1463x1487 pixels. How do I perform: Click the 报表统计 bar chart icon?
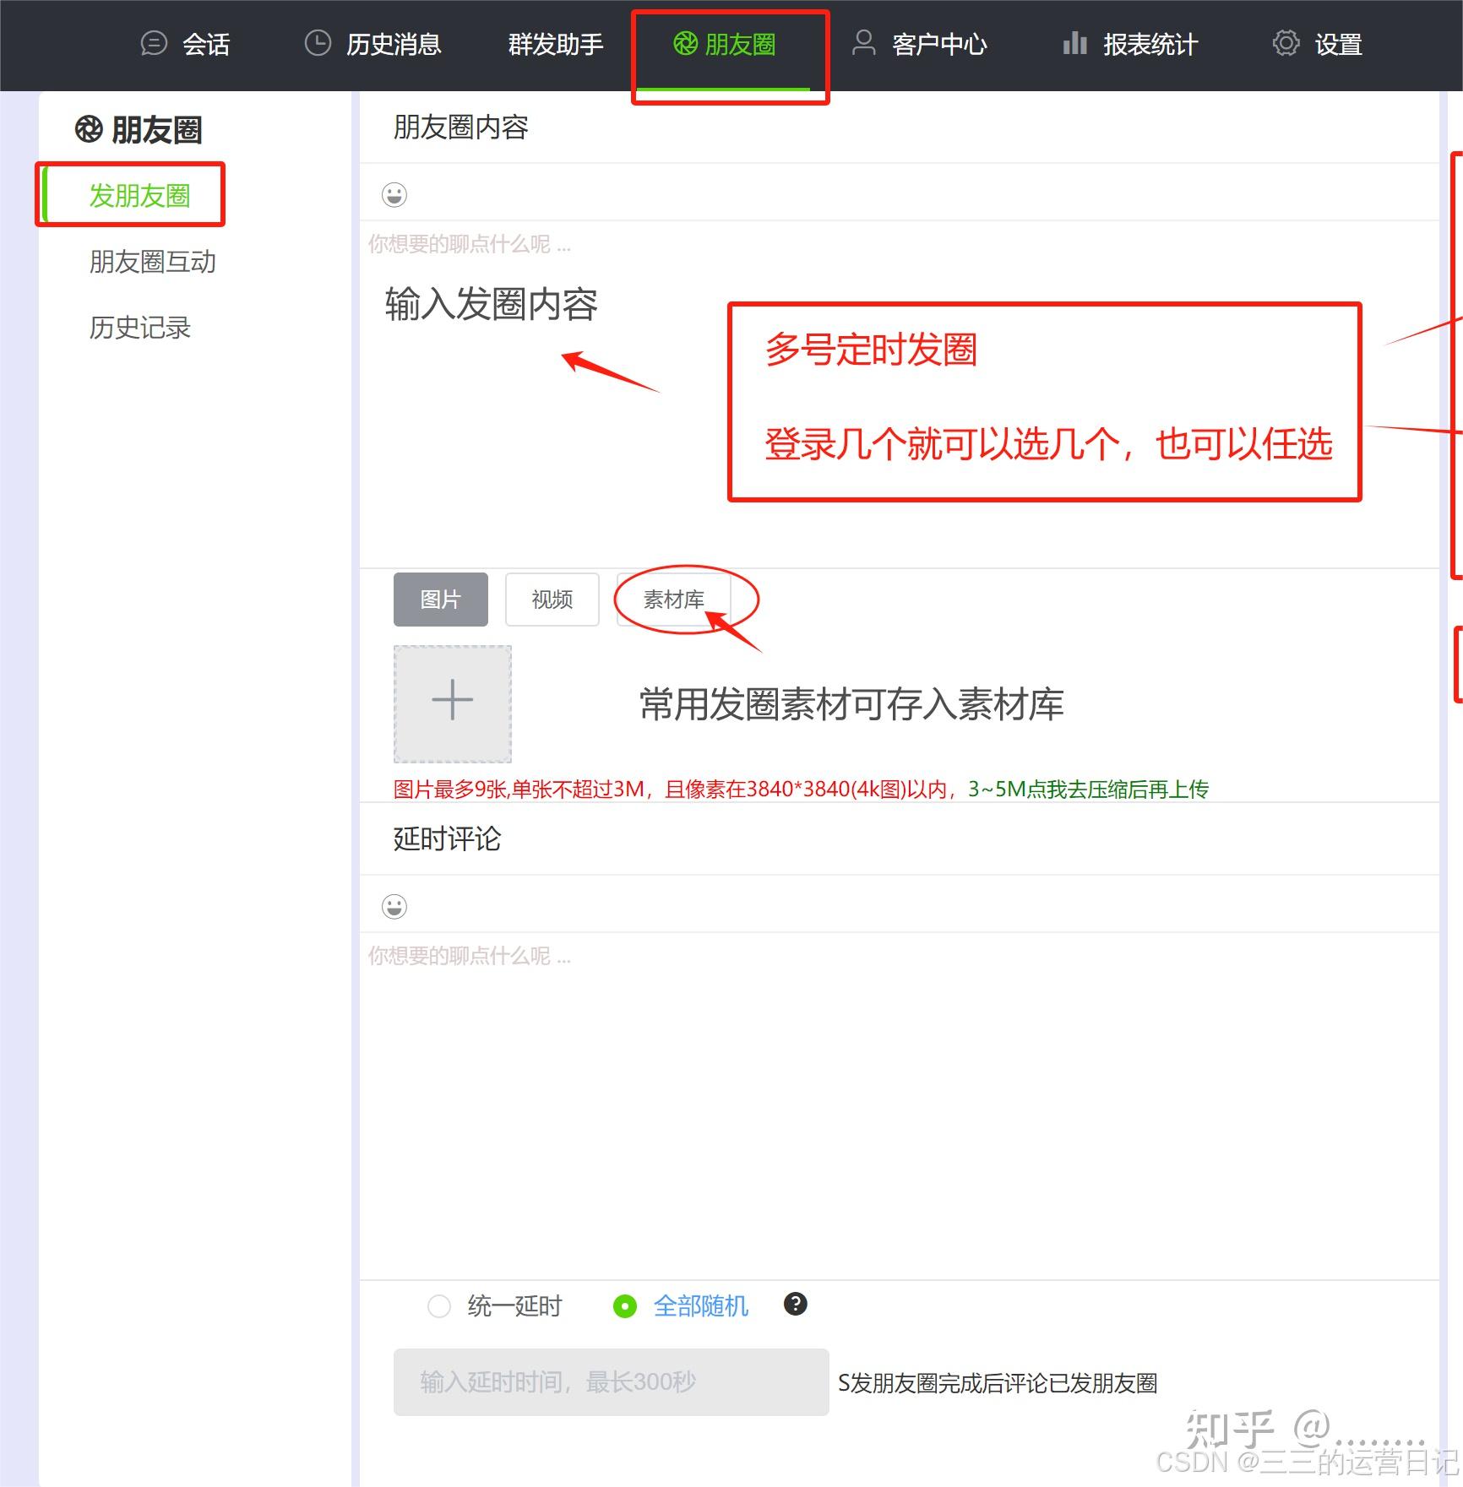point(1074,43)
